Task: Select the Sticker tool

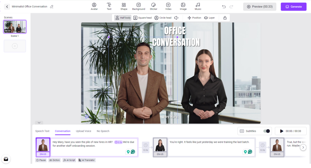Action: (153, 6)
